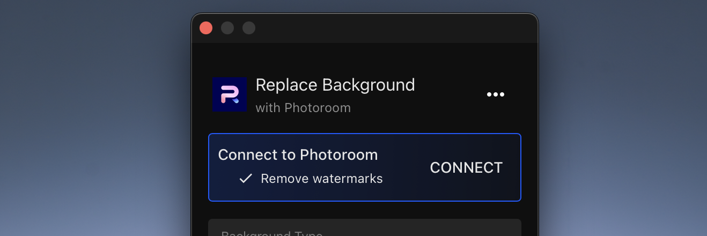Click the blank area left of CONNECT
The width and height of the screenshot is (707, 236).
tap(405, 167)
